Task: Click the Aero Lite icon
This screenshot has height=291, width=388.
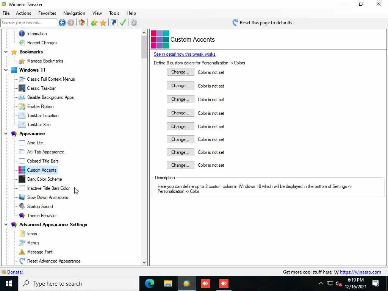Action: pyautogui.click(x=22, y=143)
